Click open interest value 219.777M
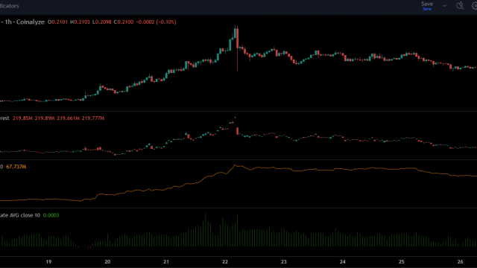 tap(93, 118)
